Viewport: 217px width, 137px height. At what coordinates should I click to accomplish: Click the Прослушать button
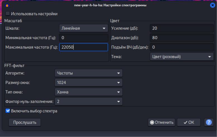(25, 122)
